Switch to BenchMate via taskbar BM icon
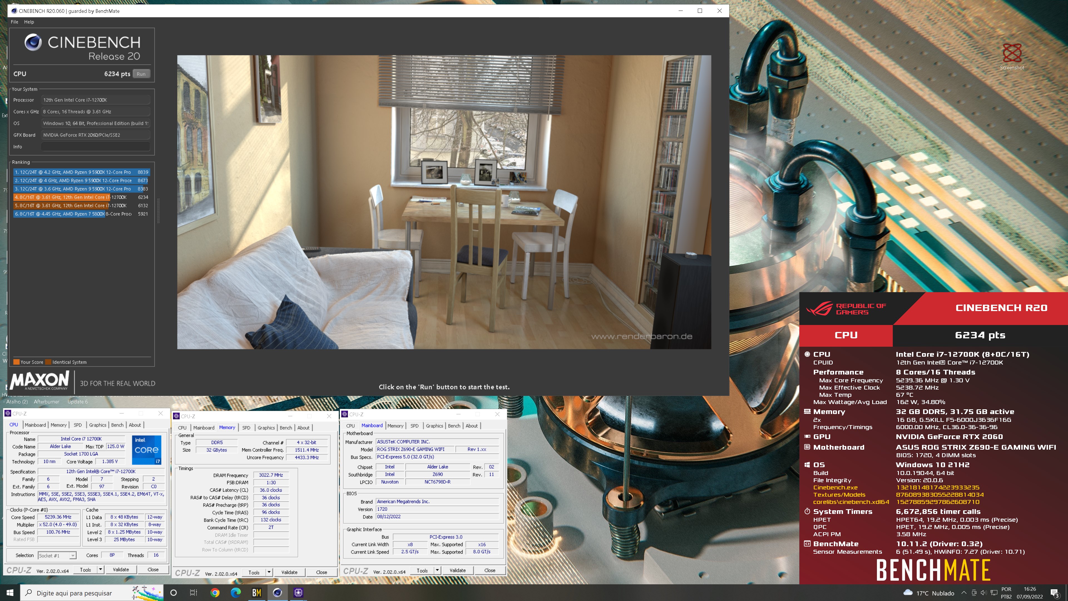Image resolution: width=1068 pixels, height=601 pixels. pyautogui.click(x=257, y=593)
